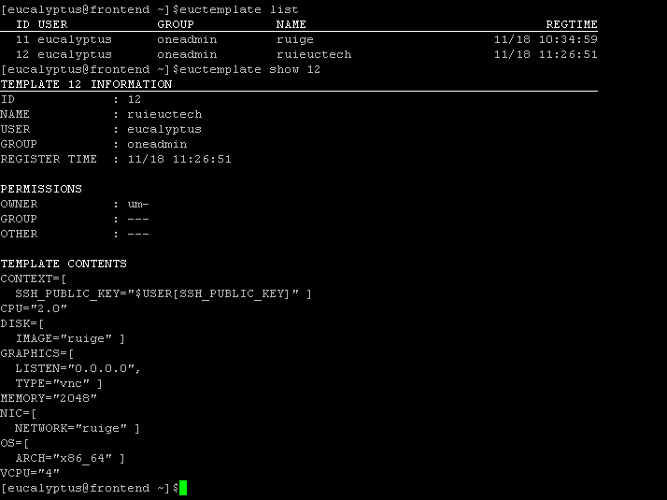Click the 'TEMPLATE CONTENTS' heading
Screen dimensions: 667x500
click(x=64, y=264)
